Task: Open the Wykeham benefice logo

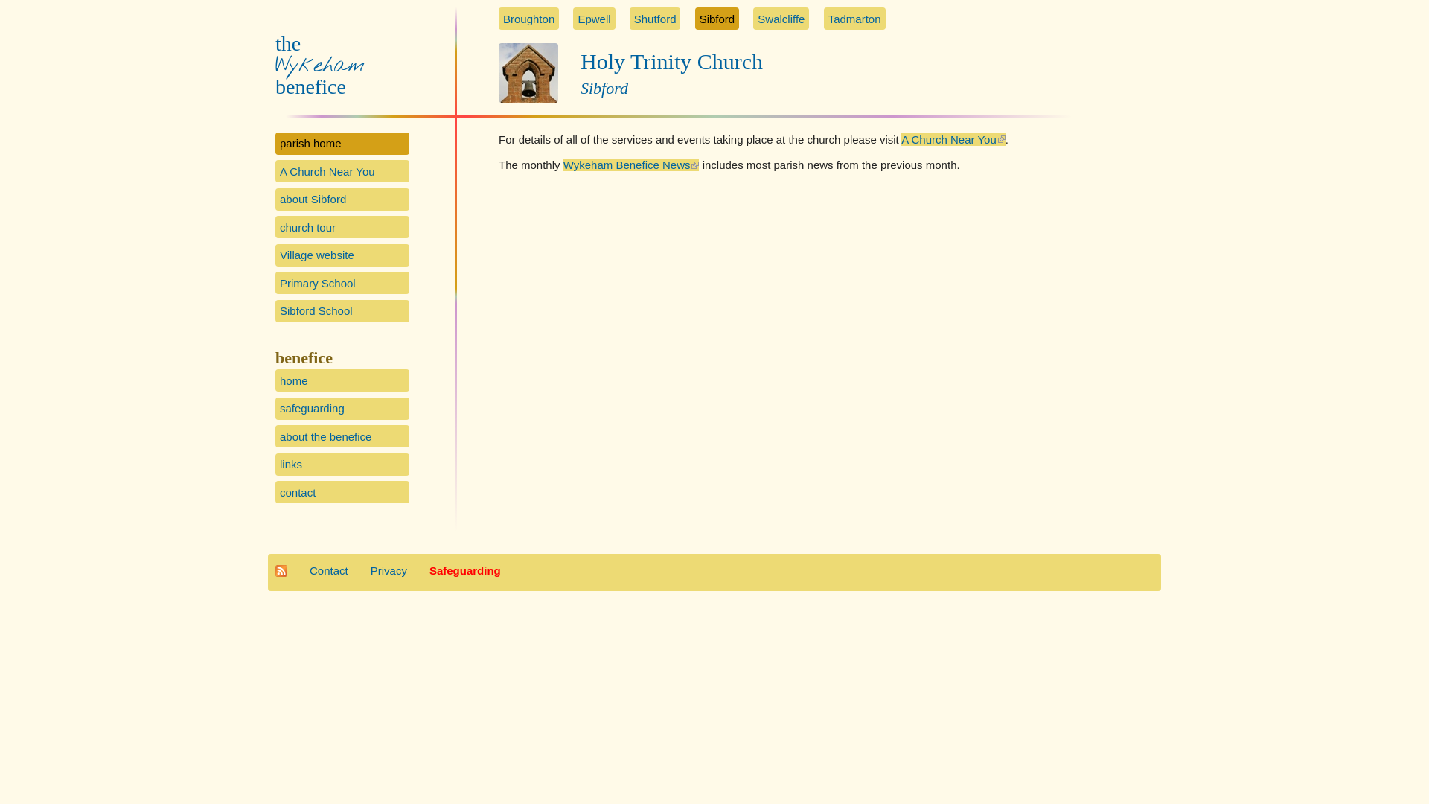Action: tap(319, 66)
